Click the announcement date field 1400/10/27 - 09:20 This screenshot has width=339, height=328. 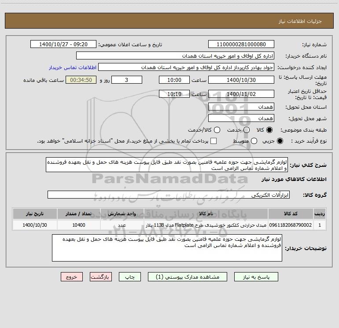point(63,44)
